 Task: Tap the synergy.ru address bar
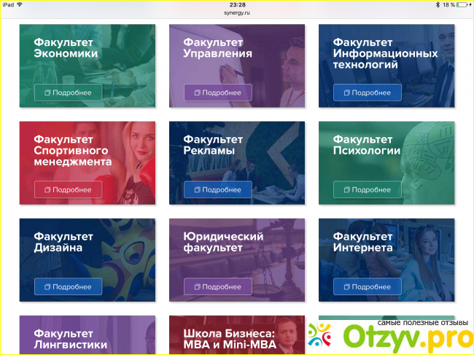click(x=237, y=12)
